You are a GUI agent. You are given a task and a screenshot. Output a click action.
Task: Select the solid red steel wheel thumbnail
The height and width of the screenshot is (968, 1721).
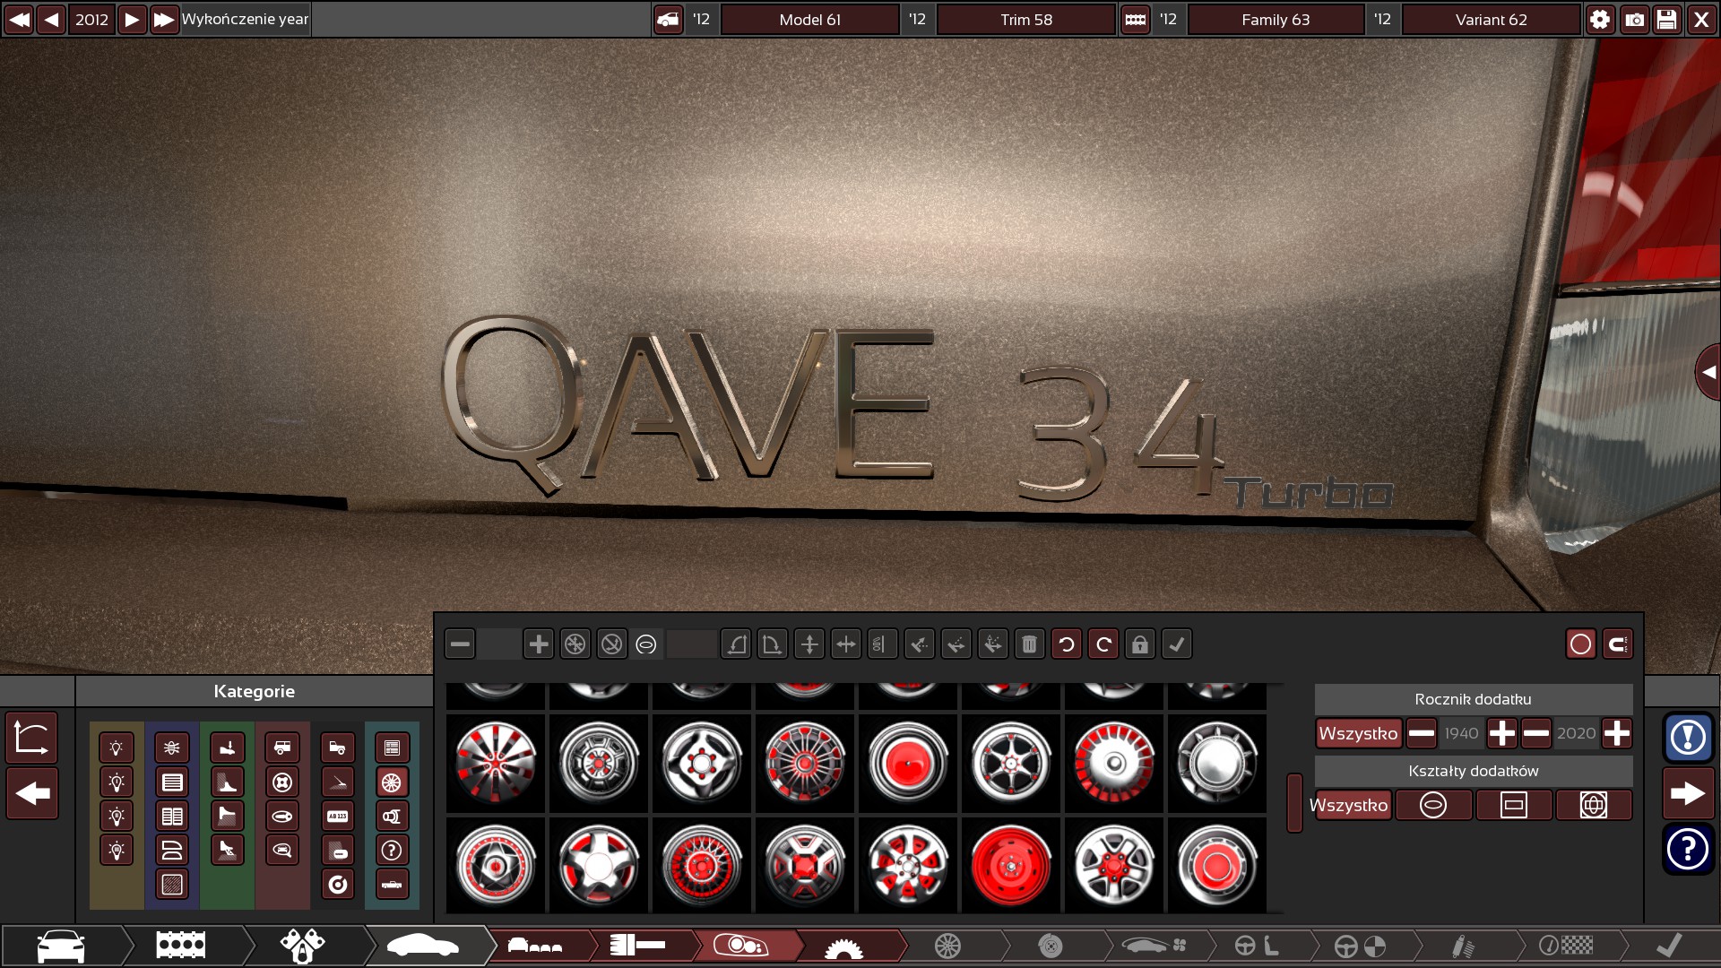(x=1011, y=866)
